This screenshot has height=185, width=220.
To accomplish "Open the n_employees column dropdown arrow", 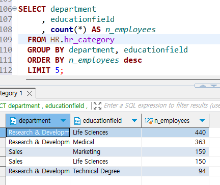I will point(202,121).
